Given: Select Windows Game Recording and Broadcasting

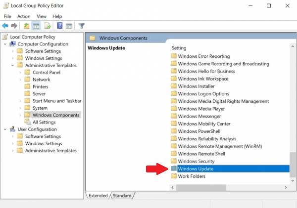Looking at the screenshot, I should (224, 64).
